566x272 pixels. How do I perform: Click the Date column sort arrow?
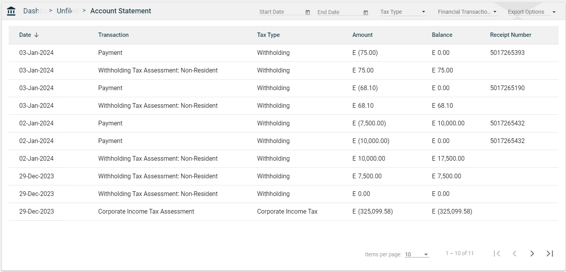click(x=36, y=35)
